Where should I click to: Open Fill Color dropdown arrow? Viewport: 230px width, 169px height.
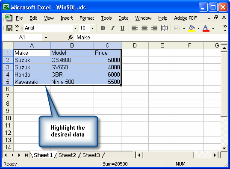[x=198, y=28]
